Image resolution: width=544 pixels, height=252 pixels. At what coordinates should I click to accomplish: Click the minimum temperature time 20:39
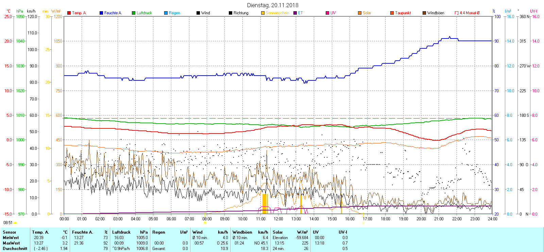point(39,238)
